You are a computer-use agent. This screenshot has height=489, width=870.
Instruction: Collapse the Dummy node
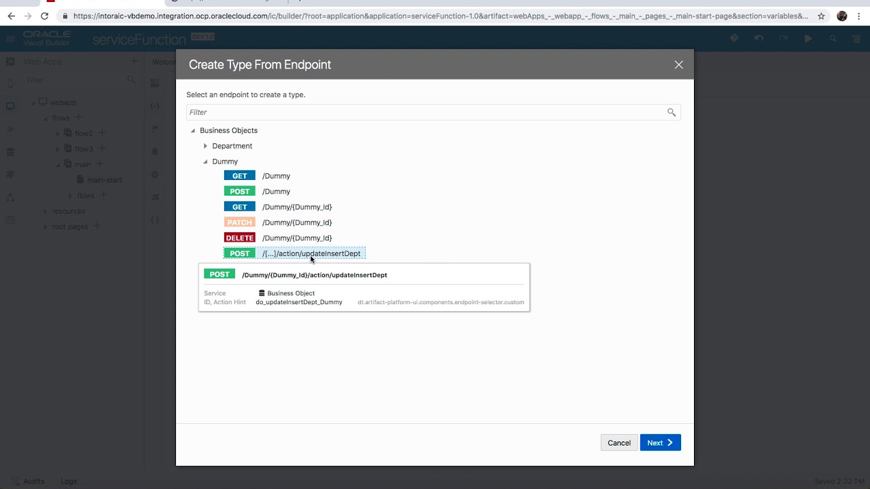[x=205, y=162]
